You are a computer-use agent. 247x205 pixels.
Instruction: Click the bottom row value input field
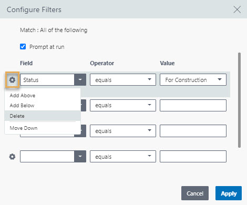[193, 156]
